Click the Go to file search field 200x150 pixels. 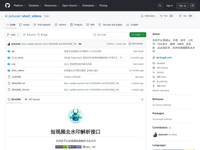point(110,35)
